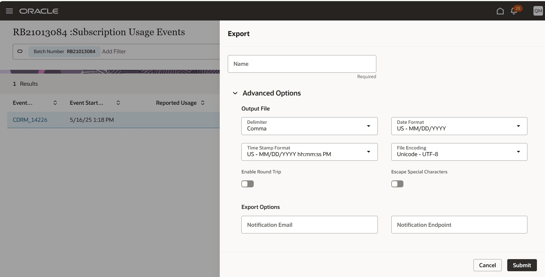Screen dimensions: 545x277
Task: Cancel the export dialog
Action: click(487, 265)
